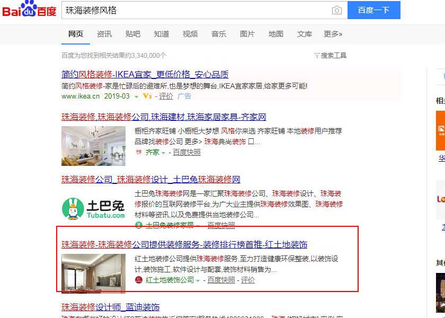Click 百度快照 link under 齐家 result

pos(186,153)
